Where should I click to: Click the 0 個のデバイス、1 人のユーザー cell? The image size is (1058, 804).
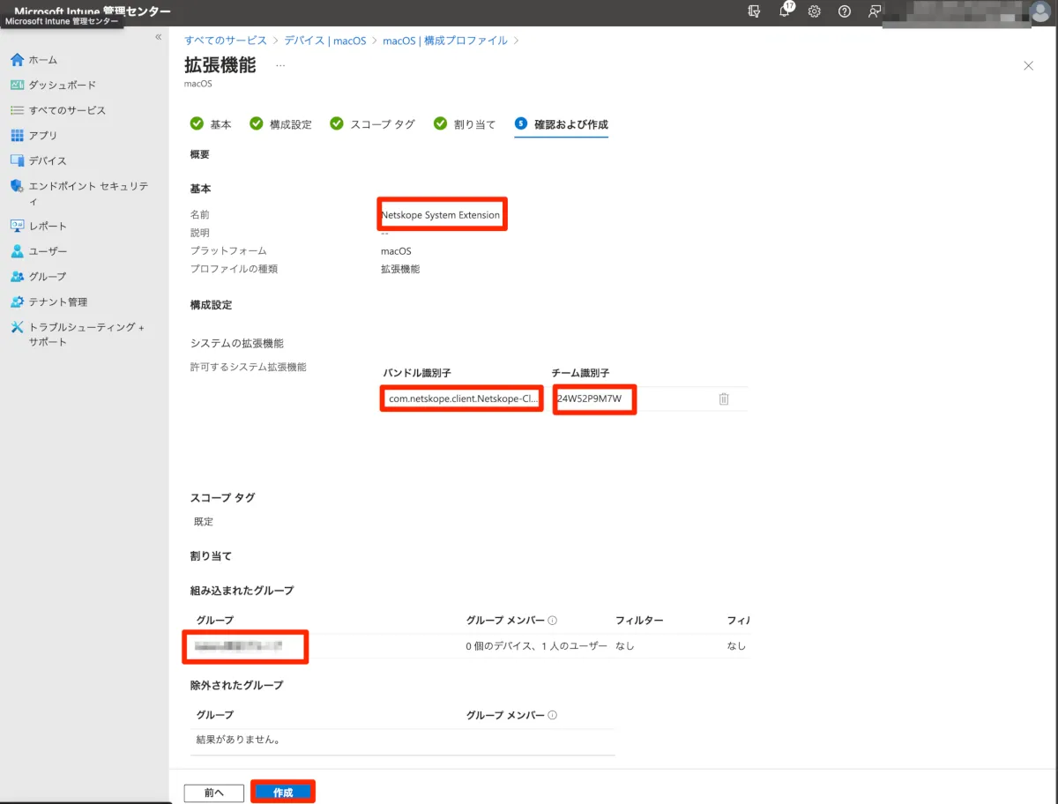click(x=536, y=646)
